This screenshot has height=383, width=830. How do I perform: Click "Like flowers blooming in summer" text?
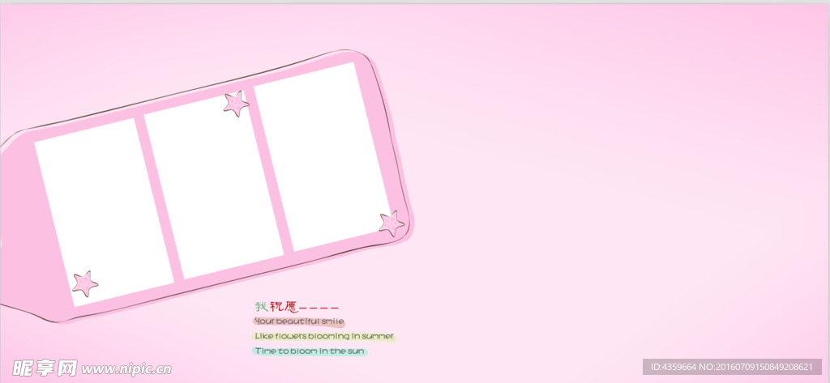323,336
